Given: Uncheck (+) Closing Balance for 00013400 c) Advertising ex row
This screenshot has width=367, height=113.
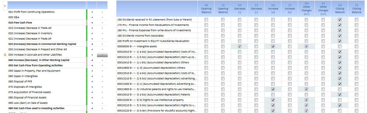Looking at the screenshot, I should [x=340, y=84].
